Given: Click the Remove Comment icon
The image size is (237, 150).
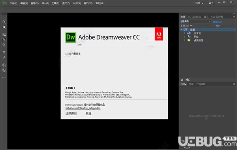Looking at the screenshot, I should point(4,70).
